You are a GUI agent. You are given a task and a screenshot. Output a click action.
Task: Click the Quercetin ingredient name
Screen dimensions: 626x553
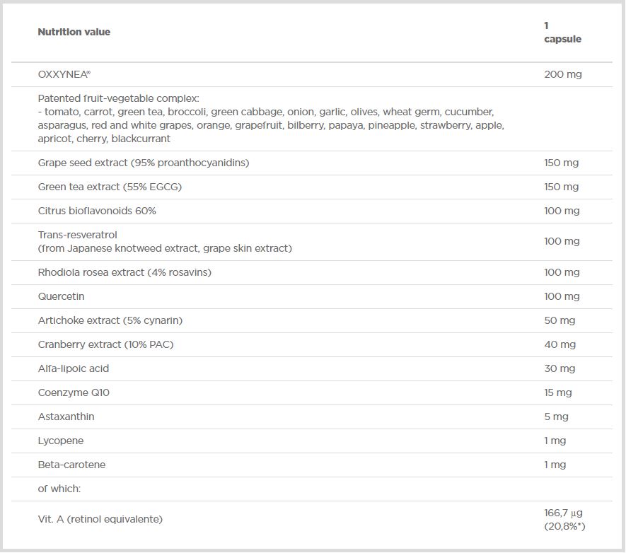click(x=62, y=296)
